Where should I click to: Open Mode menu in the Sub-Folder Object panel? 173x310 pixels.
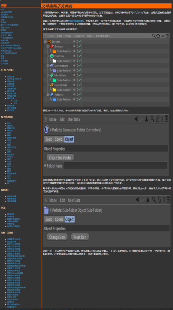tap(53, 200)
